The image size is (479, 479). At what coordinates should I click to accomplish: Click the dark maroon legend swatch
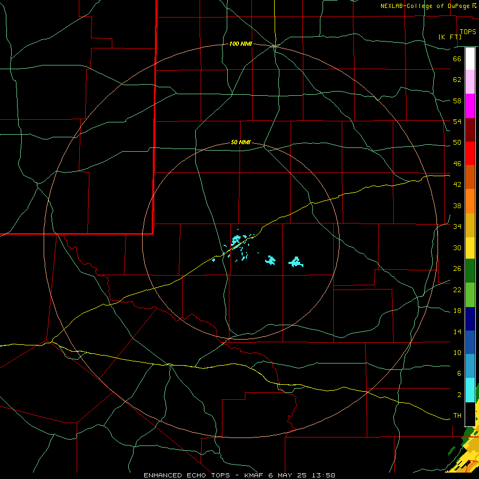click(470, 130)
